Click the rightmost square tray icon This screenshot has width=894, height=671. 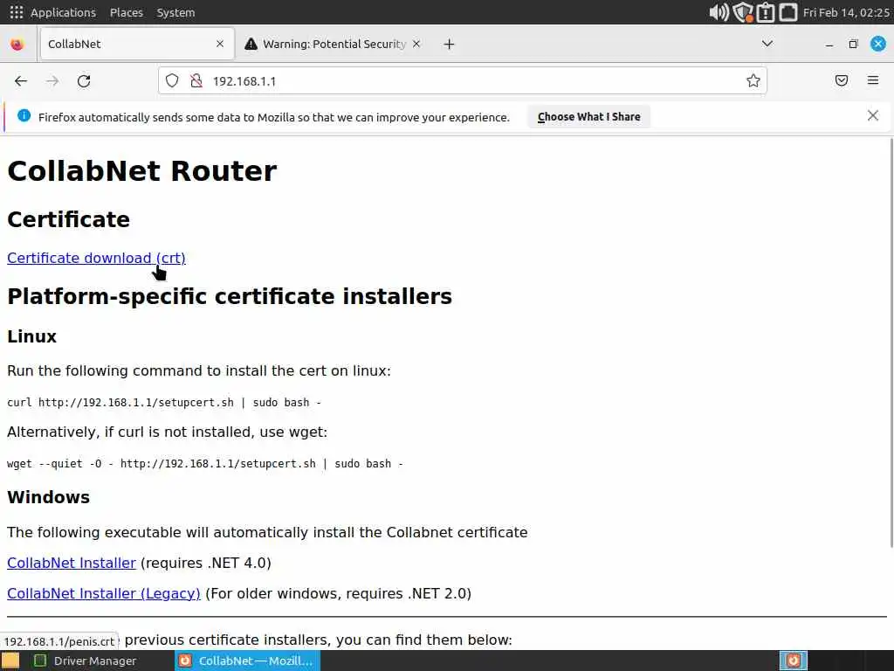788,12
